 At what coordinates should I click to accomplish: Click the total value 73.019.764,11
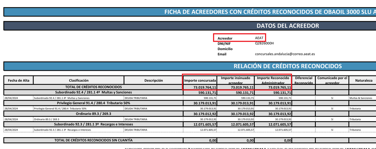205,87
